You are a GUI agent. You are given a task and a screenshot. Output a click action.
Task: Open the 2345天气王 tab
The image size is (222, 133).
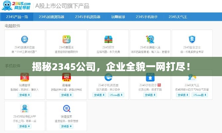click(x=178, y=17)
